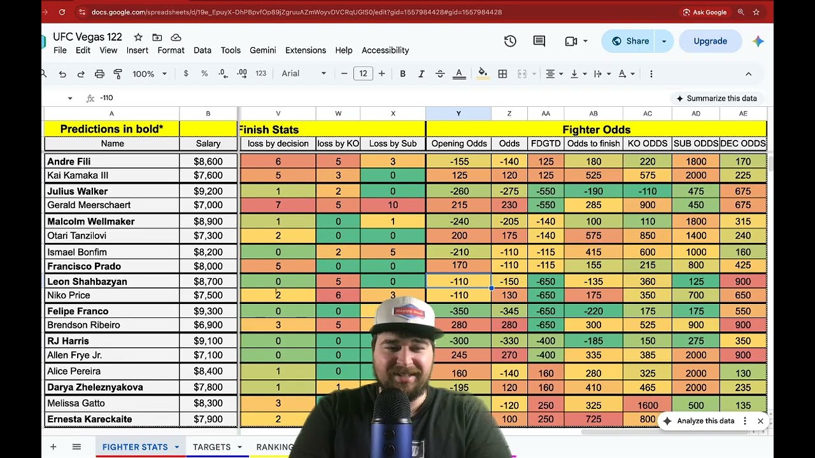Screen dimensions: 815x458
Task: Click the redo arrow icon
Action: (x=81, y=74)
